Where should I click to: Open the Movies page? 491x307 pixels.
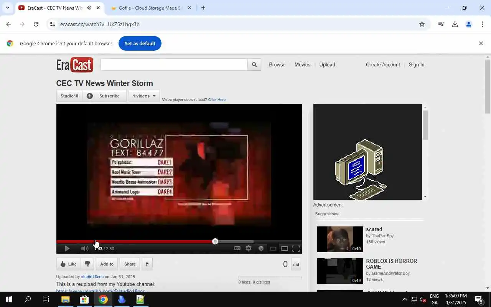(x=302, y=65)
